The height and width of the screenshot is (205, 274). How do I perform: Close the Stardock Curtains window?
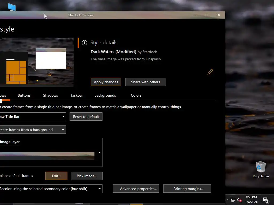pos(219,15)
